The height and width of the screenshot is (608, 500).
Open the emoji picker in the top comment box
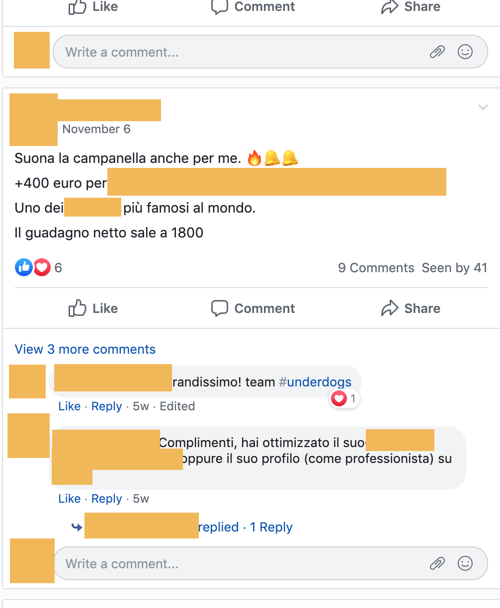click(465, 52)
